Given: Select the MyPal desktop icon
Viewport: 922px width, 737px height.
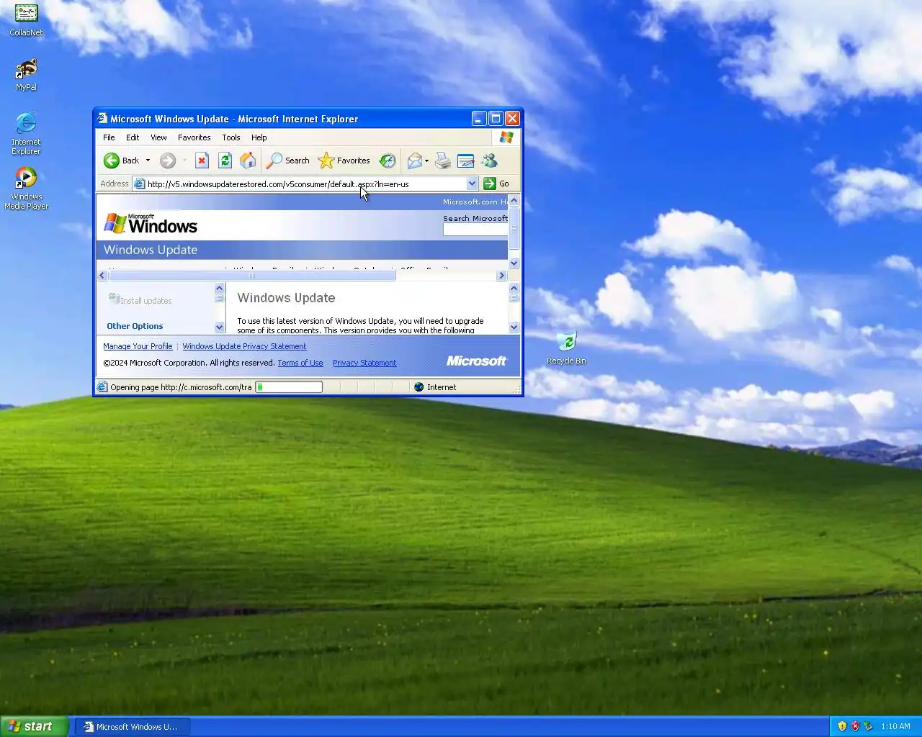Looking at the screenshot, I should click(x=26, y=75).
